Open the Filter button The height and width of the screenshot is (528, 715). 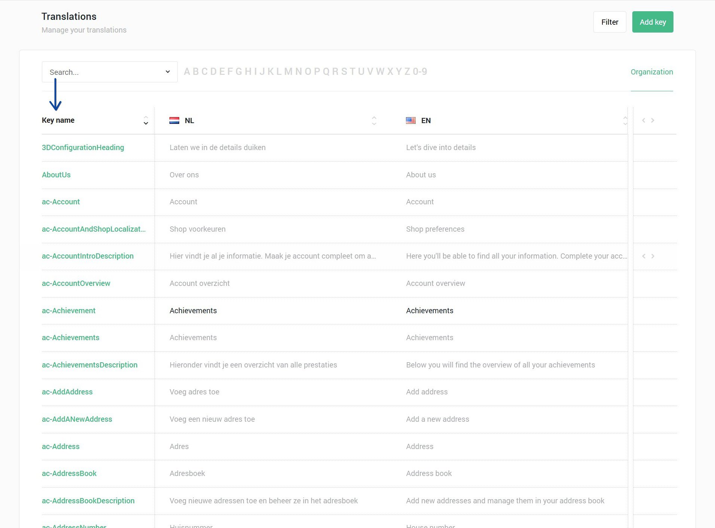609,22
